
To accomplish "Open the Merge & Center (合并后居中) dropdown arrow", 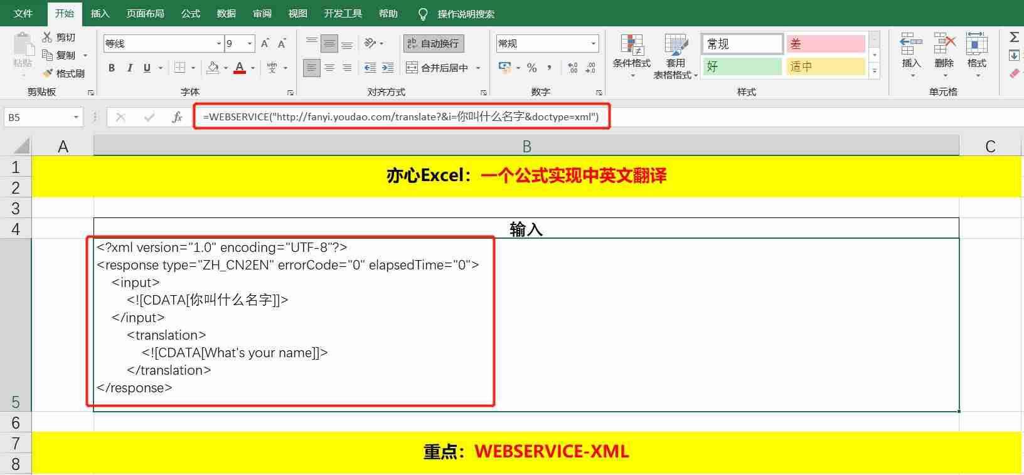I will click(478, 68).
